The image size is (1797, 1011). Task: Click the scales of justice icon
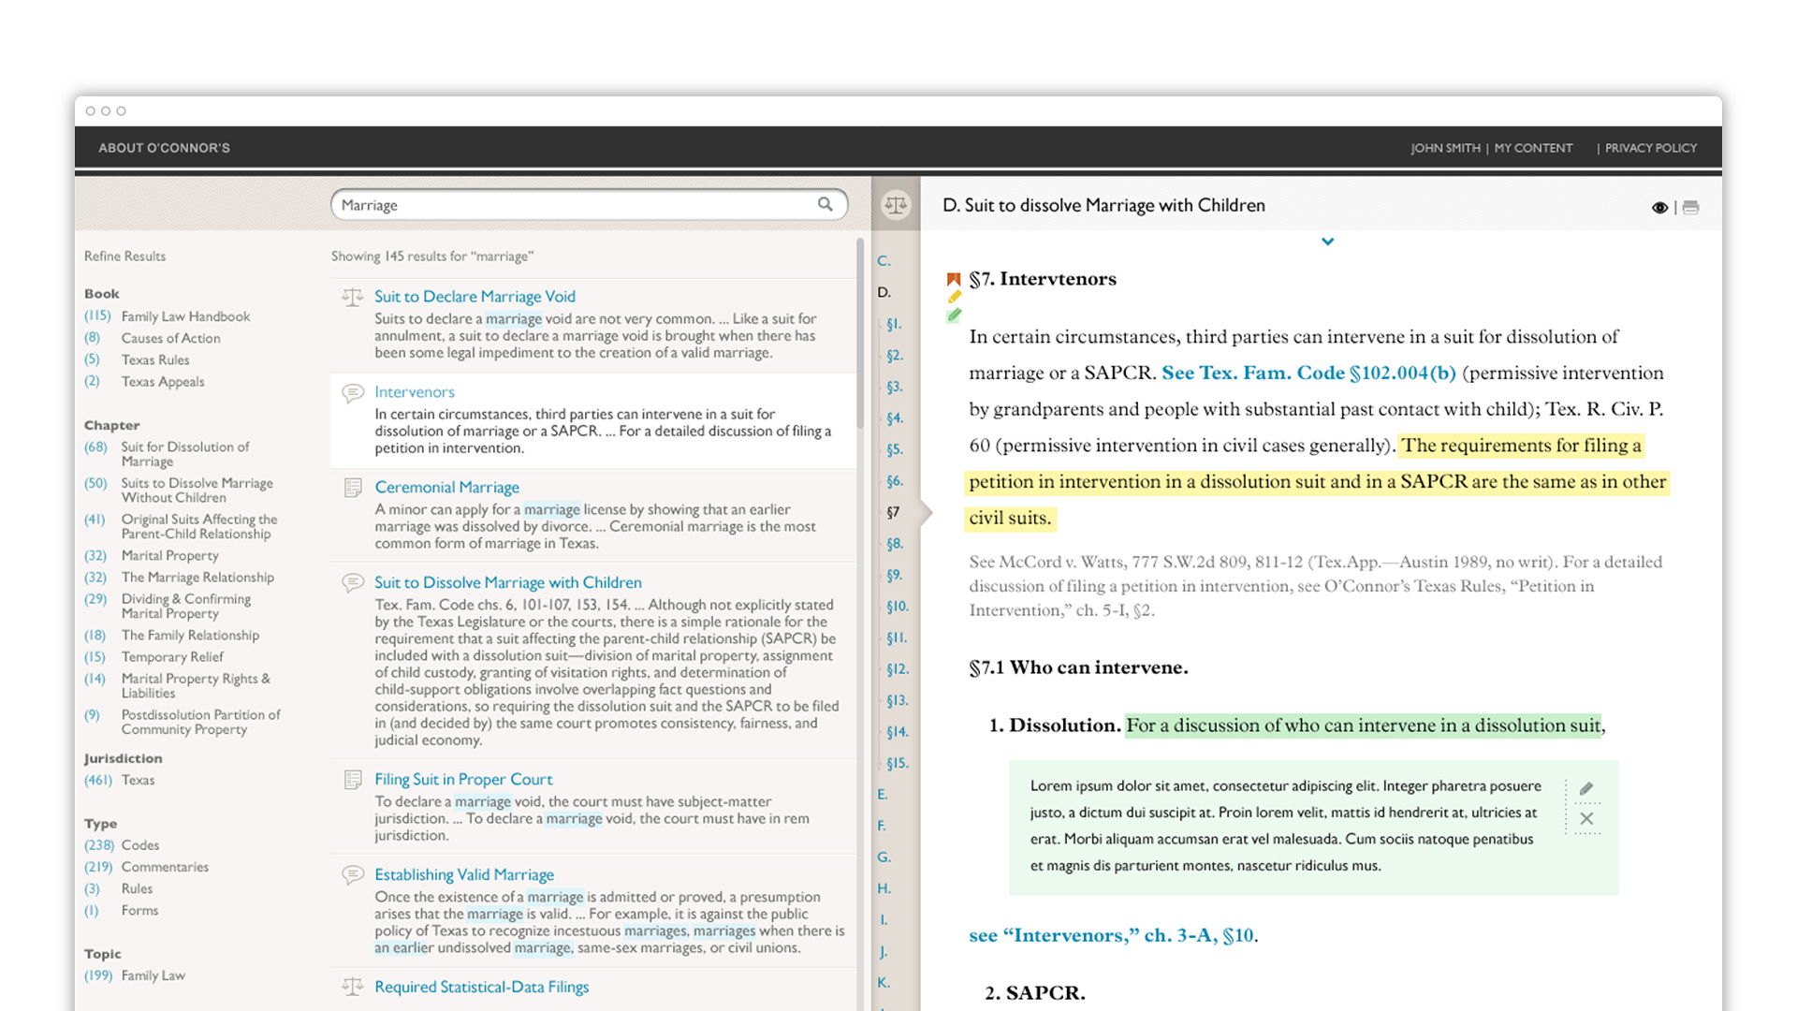click(896, 204)
